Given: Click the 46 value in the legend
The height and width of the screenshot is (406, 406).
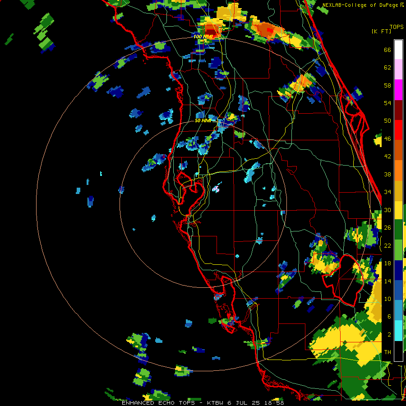Looking at the screenshot, I should [388, 139].
